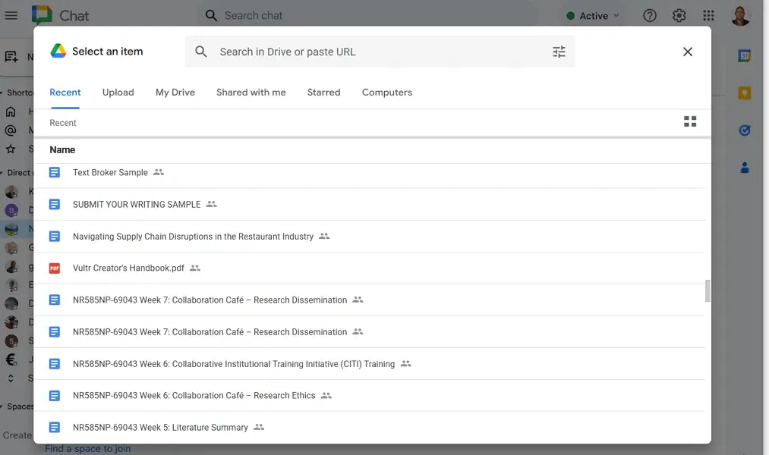
Task: Open the advanced search filter options icon
Action: (559, 52)
